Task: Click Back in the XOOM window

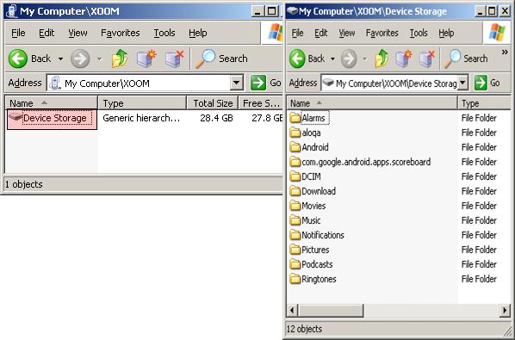Action: (x=29, y=59)
